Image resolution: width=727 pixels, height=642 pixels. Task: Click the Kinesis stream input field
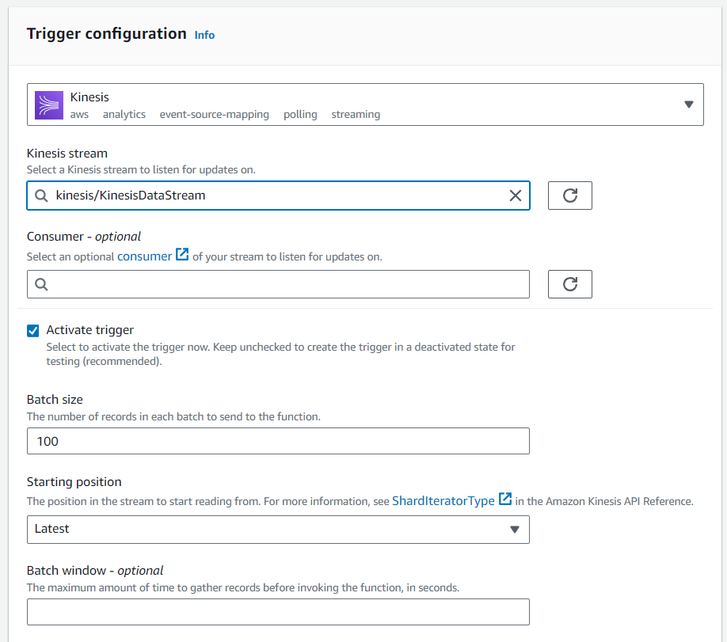pyautogui.click(x=278, y=196)
